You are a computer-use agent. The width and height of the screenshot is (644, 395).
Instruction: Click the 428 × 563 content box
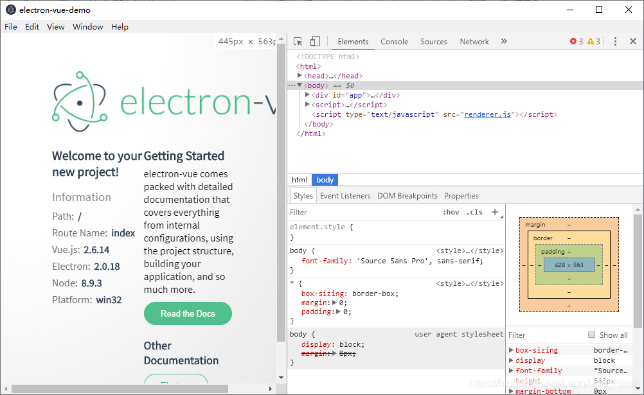569,265
